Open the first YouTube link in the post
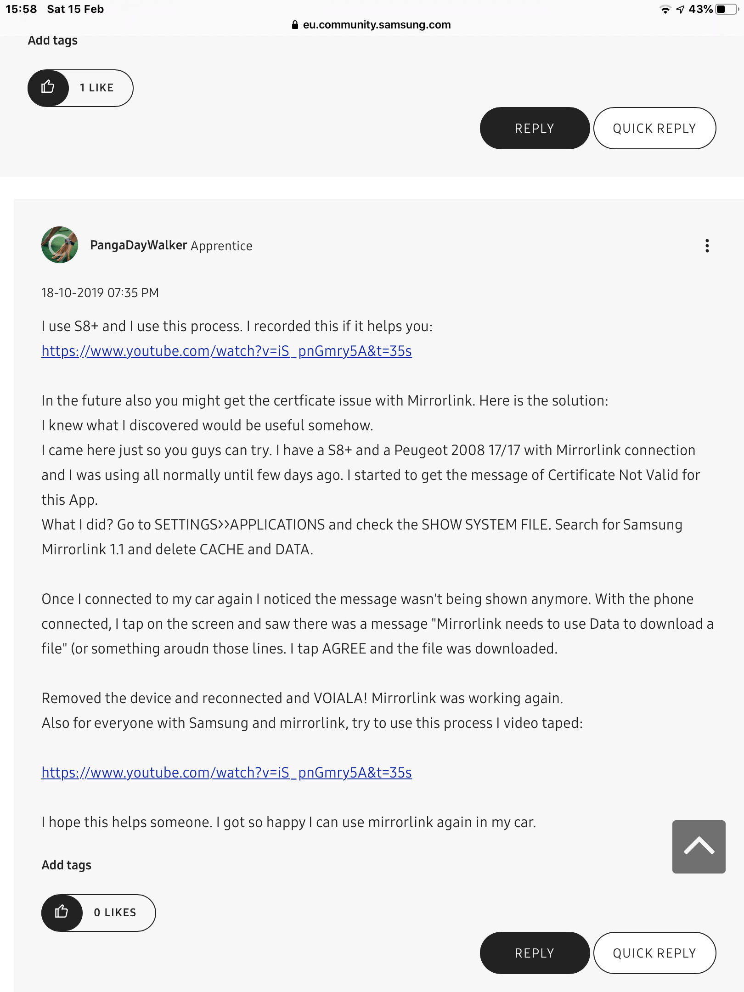The image size is (744, 992). (x=226, y=351)
